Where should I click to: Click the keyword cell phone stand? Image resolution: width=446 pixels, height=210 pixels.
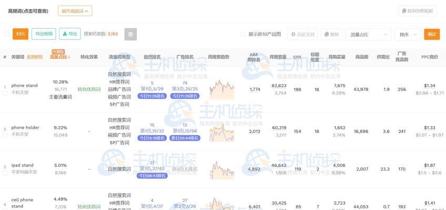click(x=22, y=203)
